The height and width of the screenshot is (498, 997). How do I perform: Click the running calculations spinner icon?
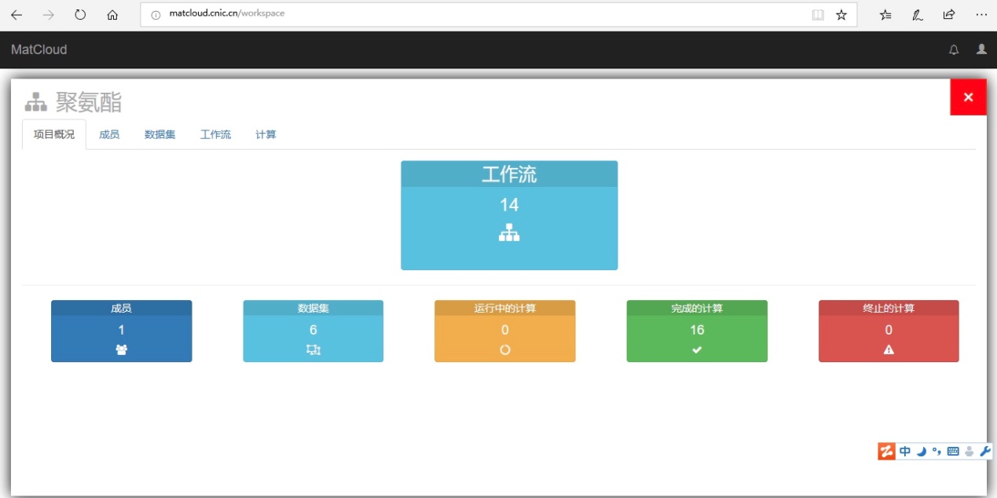coord(505,350)
